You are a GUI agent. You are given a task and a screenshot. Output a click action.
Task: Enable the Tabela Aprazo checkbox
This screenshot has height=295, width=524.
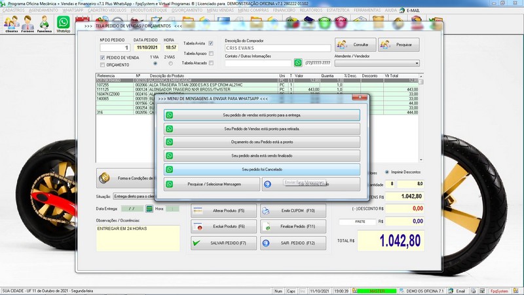click(211, 53)
